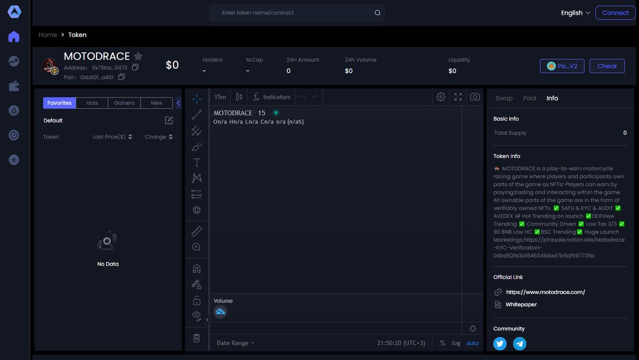Switch to the Gainers tab
Viewport: 639px width, 360px height.
[124, 103]
